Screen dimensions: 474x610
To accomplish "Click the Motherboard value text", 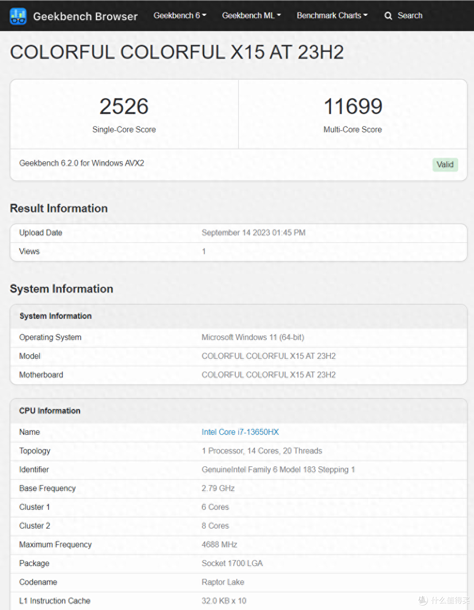I will (269, 375).
